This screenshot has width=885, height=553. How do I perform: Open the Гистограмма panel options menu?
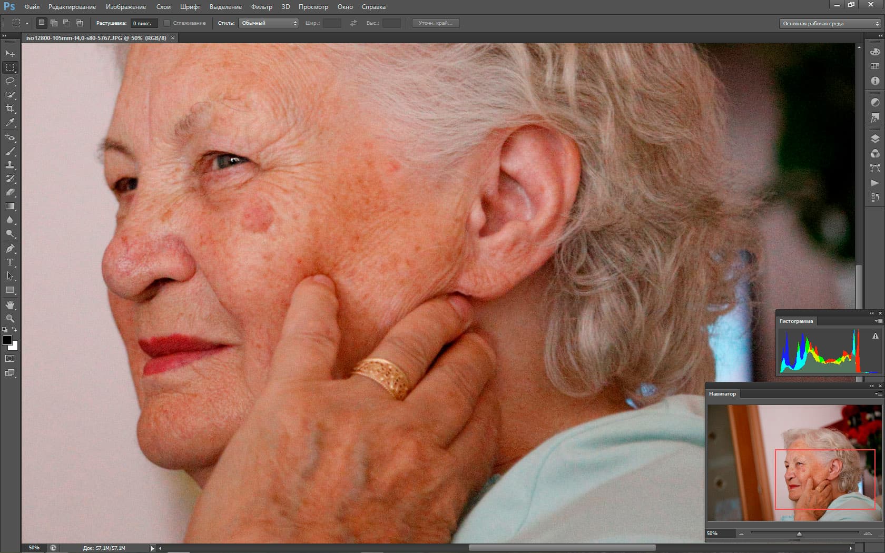[878, 321]
